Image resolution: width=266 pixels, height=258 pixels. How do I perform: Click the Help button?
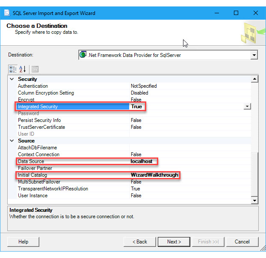[23, 242]
